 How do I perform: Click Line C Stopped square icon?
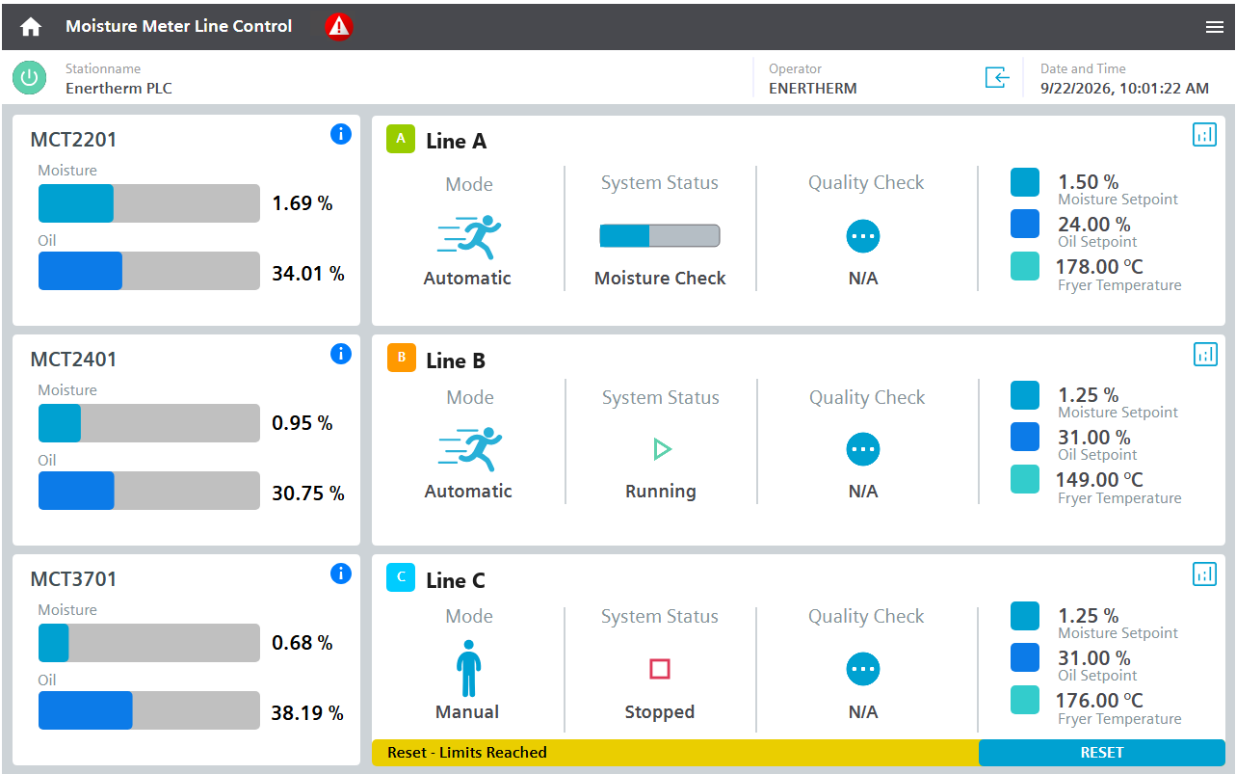[660, 669]
